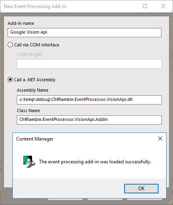The width and height of the screenshot is (173, 205).
Task: Click the add-in loaded successfully message text
Action: point(95,162)
